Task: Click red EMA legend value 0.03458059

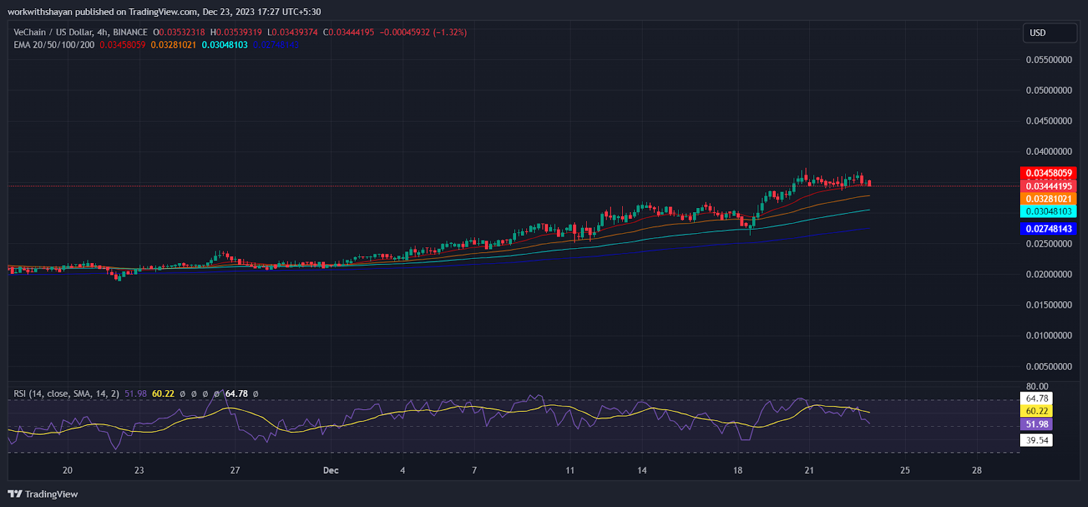Action: (x=122, y=45)
